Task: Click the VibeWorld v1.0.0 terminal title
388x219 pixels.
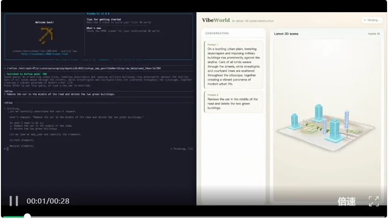Action: pos(98,14)
